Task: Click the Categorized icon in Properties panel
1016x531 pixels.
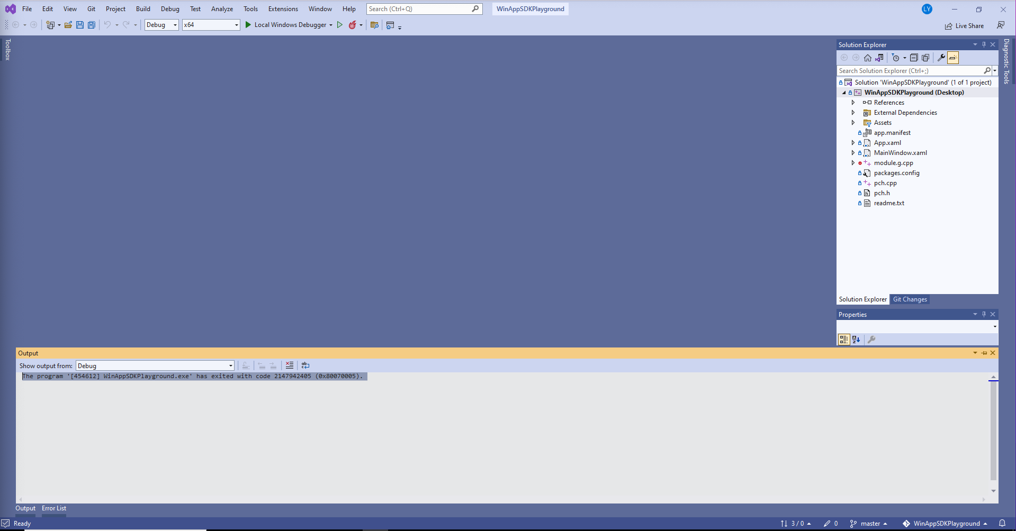Action: tap(844, 340)
